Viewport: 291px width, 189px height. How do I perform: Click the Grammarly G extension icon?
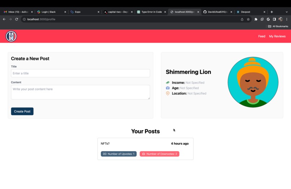coord(268,19)
